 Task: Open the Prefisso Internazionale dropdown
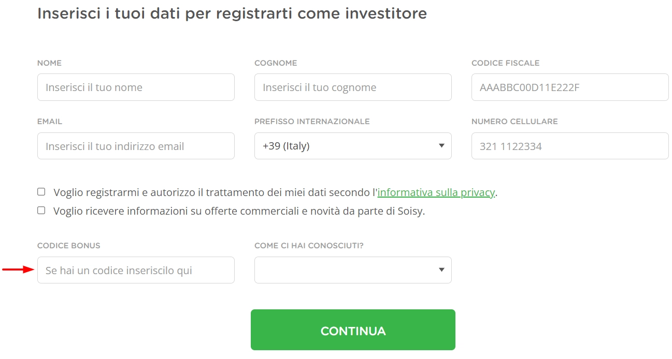pos(352,146)
